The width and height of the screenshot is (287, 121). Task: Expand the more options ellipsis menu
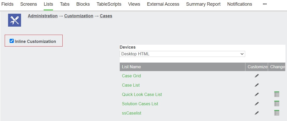pos(264,4)
